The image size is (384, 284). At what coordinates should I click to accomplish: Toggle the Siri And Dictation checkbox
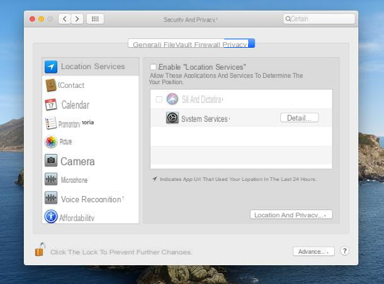[x=159, y=99]
